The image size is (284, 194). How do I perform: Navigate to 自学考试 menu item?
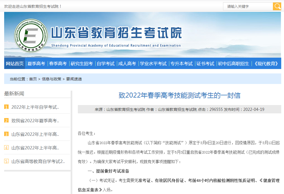click(106, 63)
